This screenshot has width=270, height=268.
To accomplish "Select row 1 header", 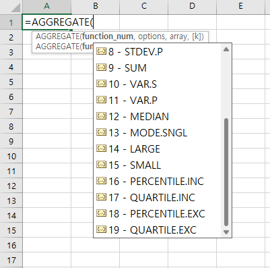I will pos(11,22).
